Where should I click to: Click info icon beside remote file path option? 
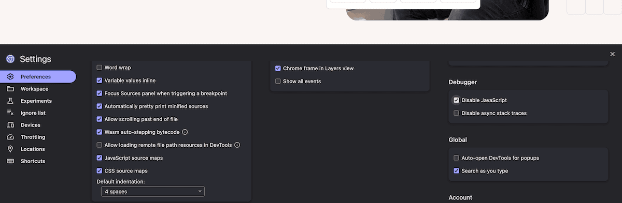tap(237, 145)
